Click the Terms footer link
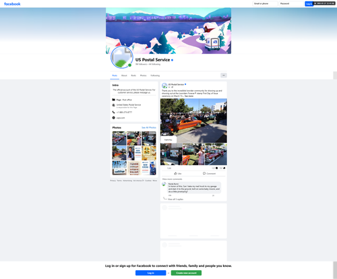The height and width of the screenshot is (279, 337). coord(119,181)
